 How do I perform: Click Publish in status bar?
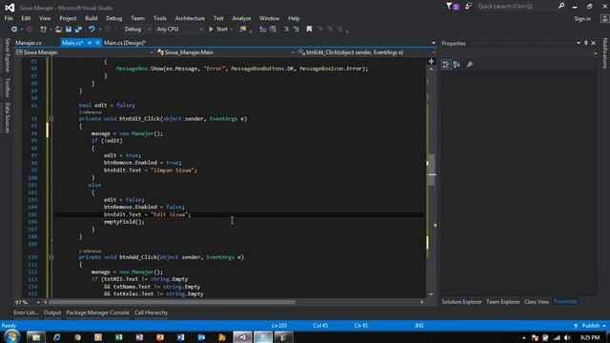[x=590, y=326]
